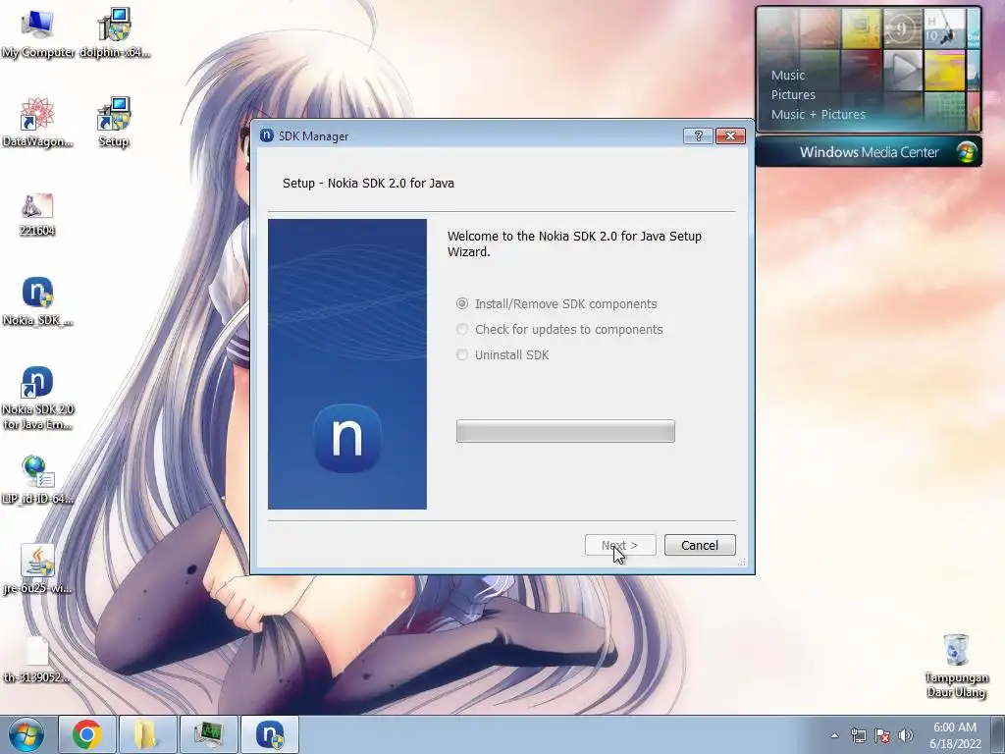This screenshot has width=1005, height=754.
Task: Click the play thumbnail in Media Center gadget
Action: (x=903, y=70)
